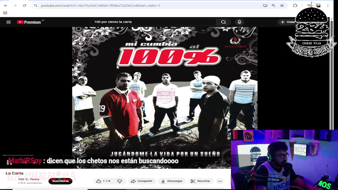Click the Descargar download button
Image resolution: width=338 pixels, height=190 pixels.
coord(172,181)
